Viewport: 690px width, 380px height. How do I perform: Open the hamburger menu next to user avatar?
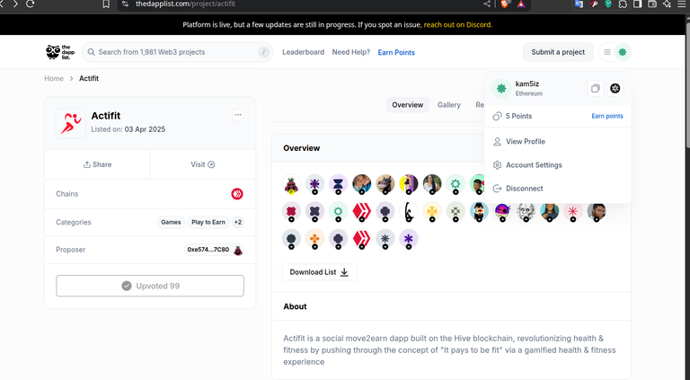coord(607,52)
